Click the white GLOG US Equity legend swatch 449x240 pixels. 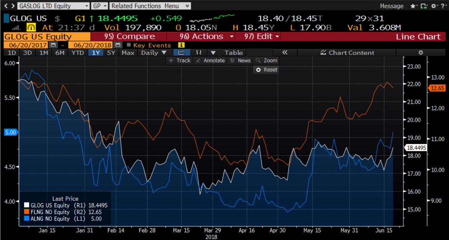pos(26,205)
